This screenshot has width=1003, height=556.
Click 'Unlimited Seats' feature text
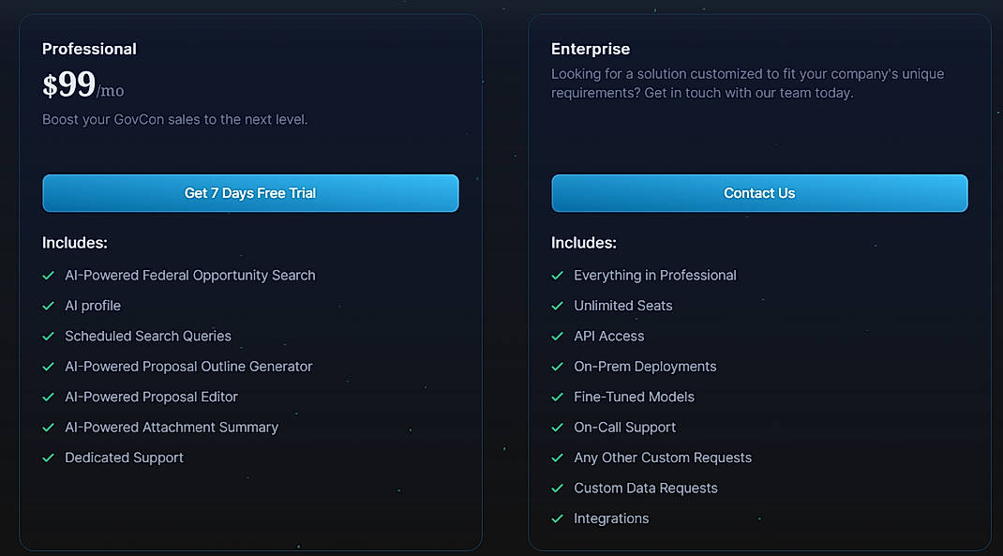point(623,306)
